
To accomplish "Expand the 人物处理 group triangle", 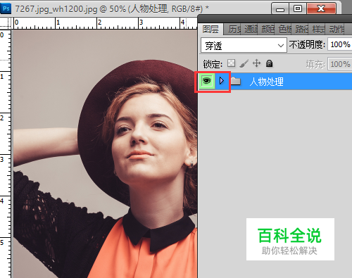I will tap(222, 81).
